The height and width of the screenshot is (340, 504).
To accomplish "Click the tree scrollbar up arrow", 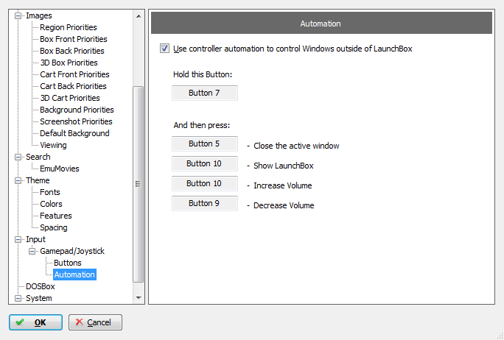I will pyautogui.click(x=139, y=16).
